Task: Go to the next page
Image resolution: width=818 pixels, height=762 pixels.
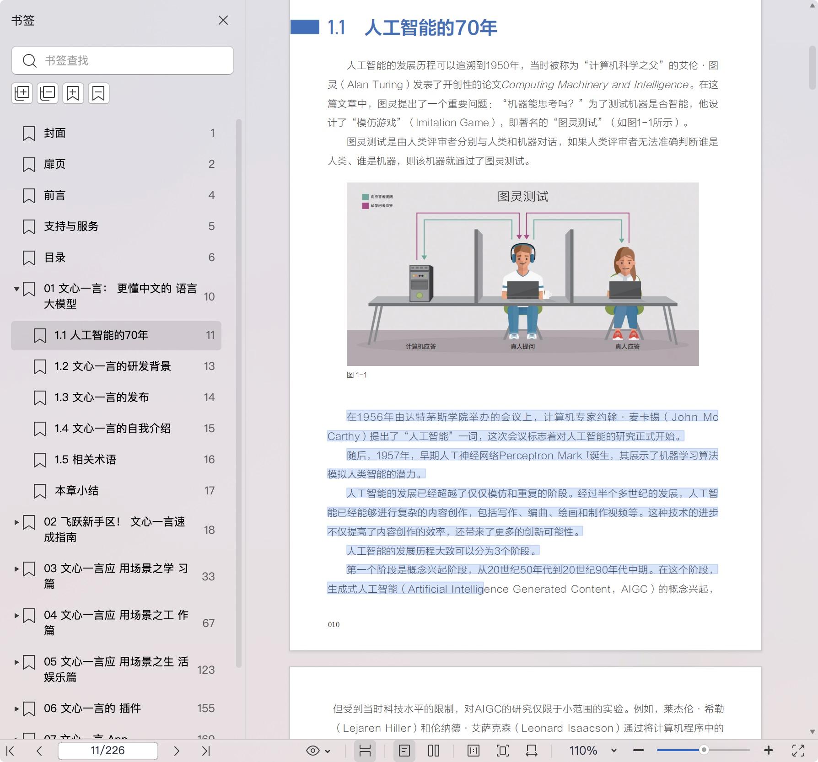Action: [177, 751]
